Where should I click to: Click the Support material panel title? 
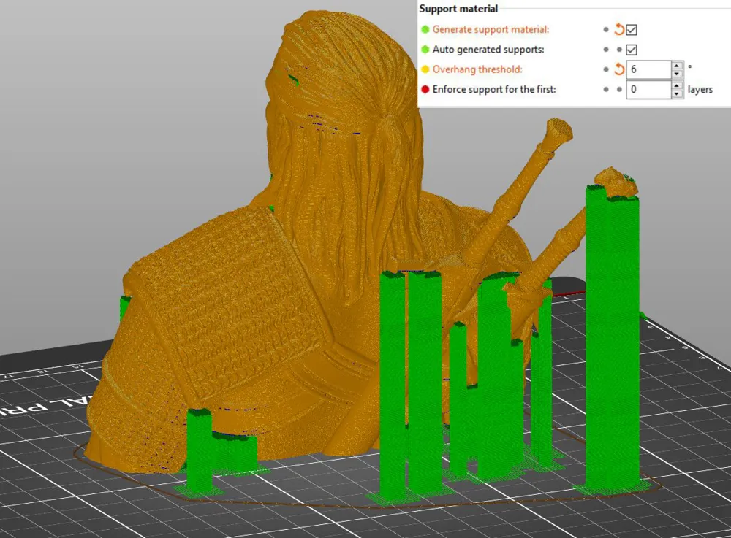coord(458,8)
